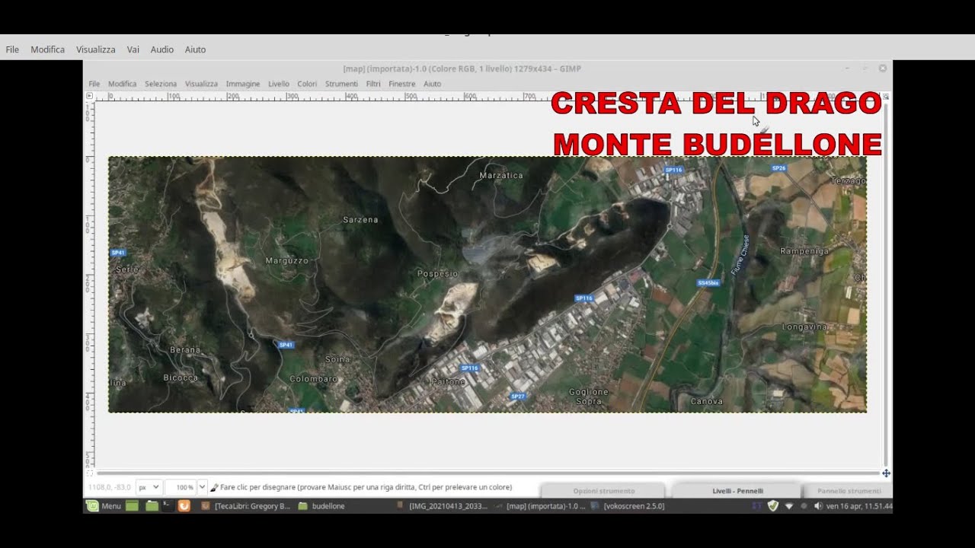Click the quick mask toggle at canvas bottom-left
The width and height of the screenshot is (975, 548).
point(90,473)
